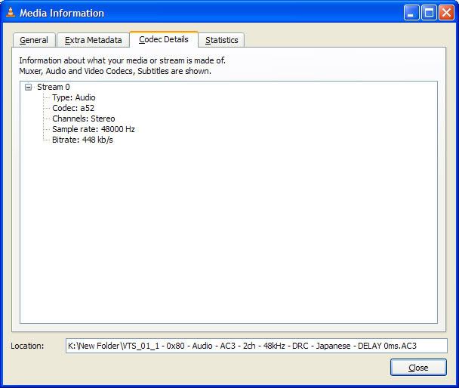Click inside the Location path field
Viewport: 459px width, 388px height.
pyautogui.click(x=257, y=346)
